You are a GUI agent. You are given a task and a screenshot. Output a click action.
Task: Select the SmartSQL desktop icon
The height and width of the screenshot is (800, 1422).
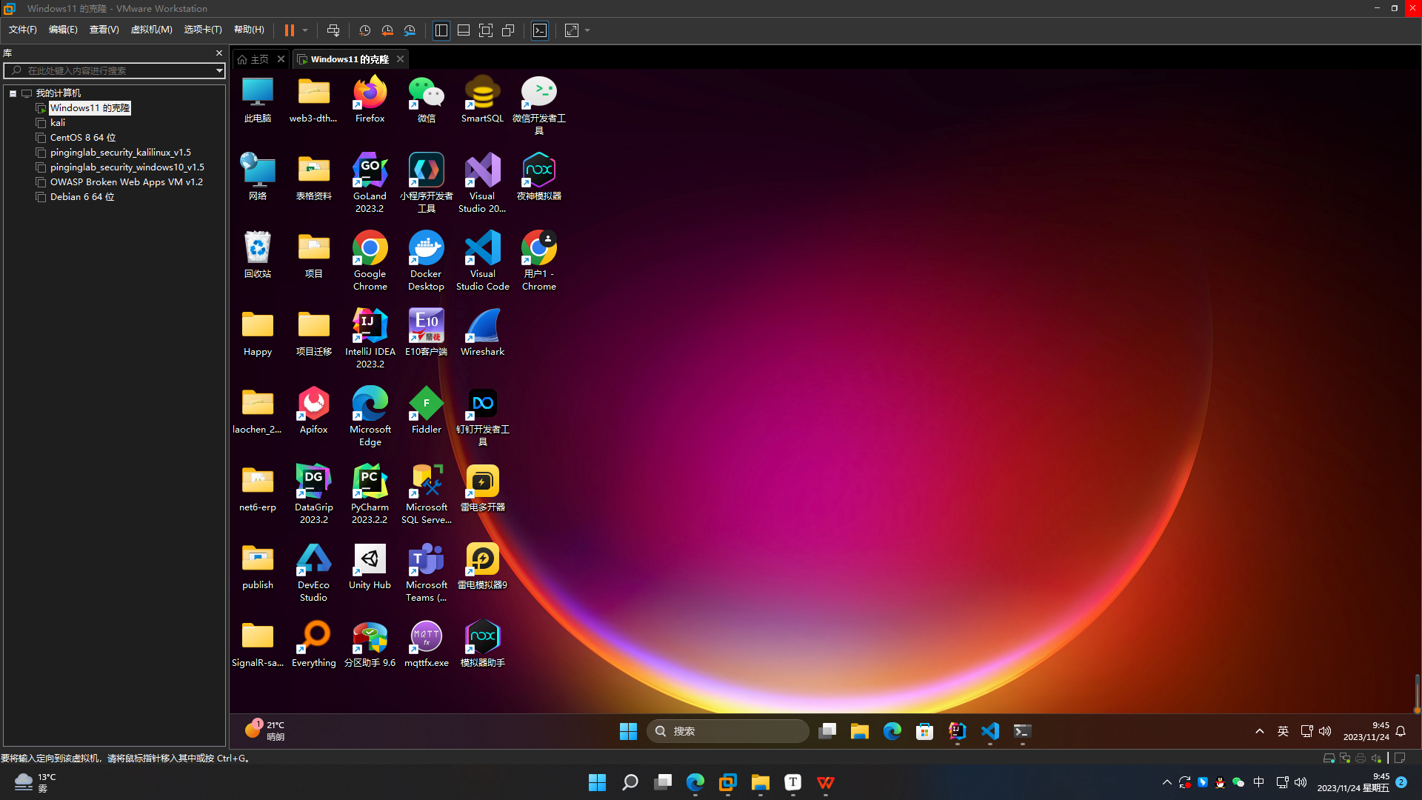click(482, 100)
